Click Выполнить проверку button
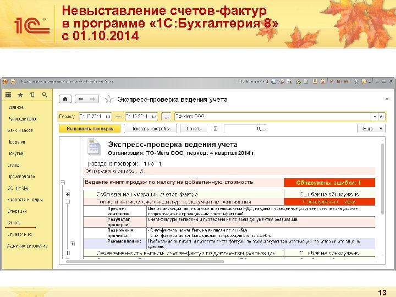Image resolution: width=396 pixels, height=297 pixels. pyautogui.click(x=90, y=129)
